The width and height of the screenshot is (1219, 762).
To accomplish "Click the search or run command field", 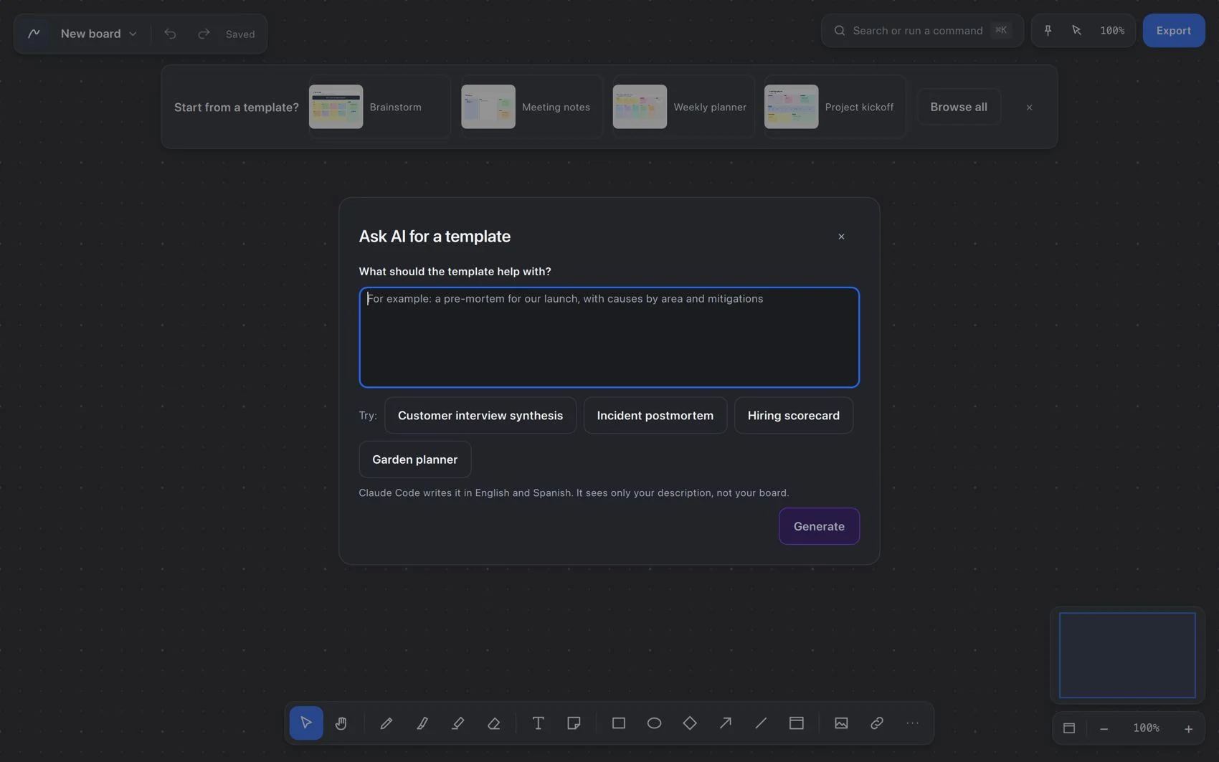I will tap(922, 30).
